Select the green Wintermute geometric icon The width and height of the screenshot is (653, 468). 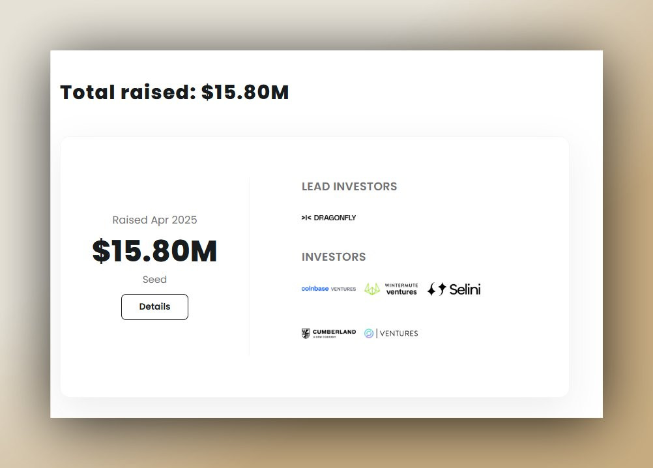pyautogui.click(x=372, y=289)
